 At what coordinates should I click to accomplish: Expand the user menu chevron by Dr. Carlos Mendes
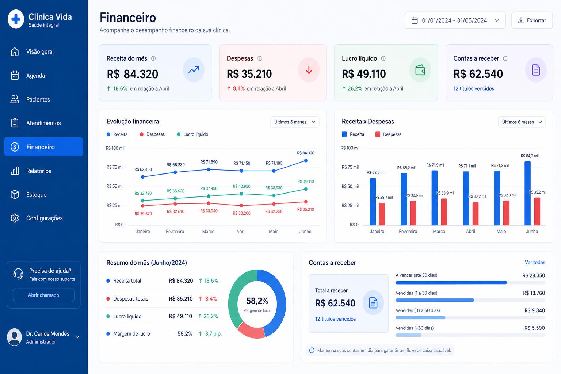77,337
